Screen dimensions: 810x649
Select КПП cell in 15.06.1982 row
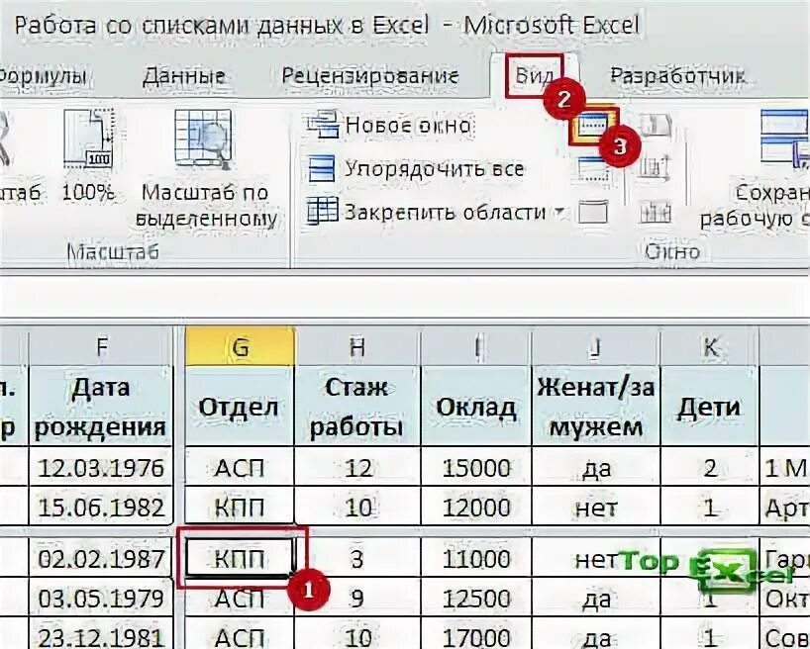(240, 507)
